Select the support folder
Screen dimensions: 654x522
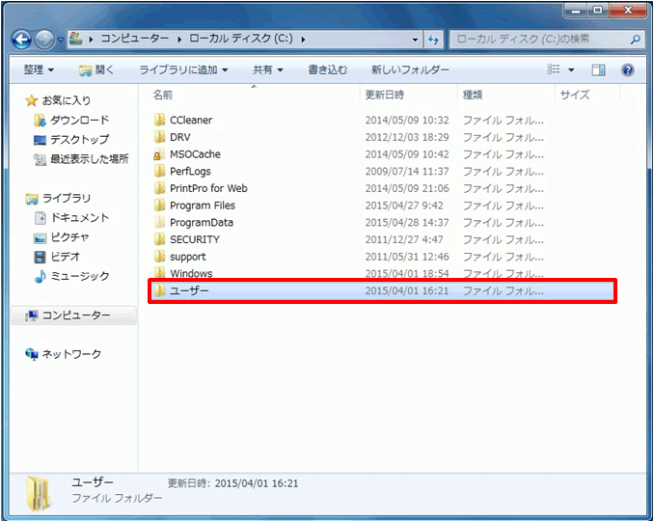tap(188, 257)
